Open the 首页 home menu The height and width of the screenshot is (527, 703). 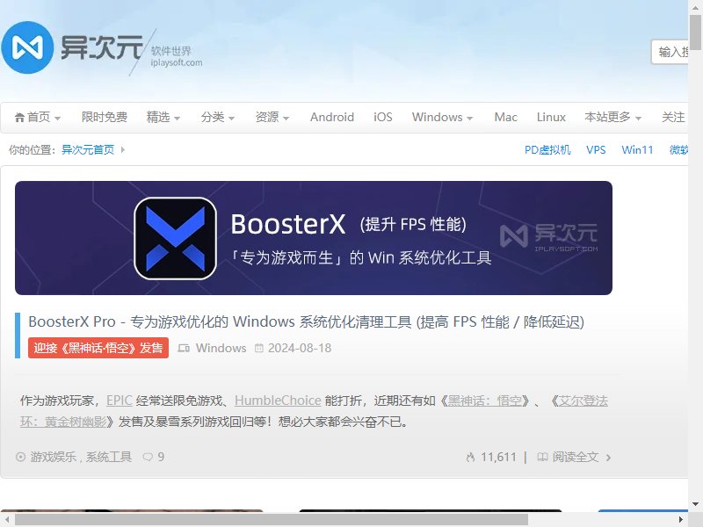(38, 117)
